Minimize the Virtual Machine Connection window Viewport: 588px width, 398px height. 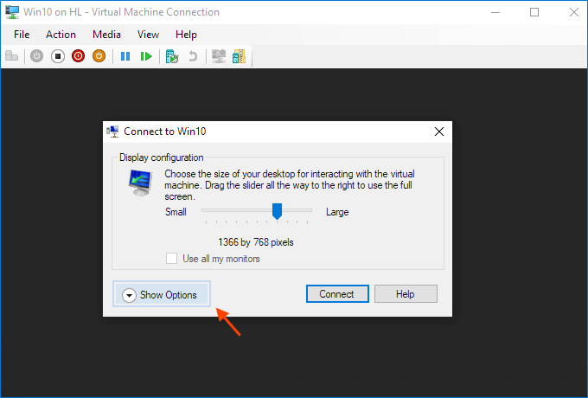(495, 12)
